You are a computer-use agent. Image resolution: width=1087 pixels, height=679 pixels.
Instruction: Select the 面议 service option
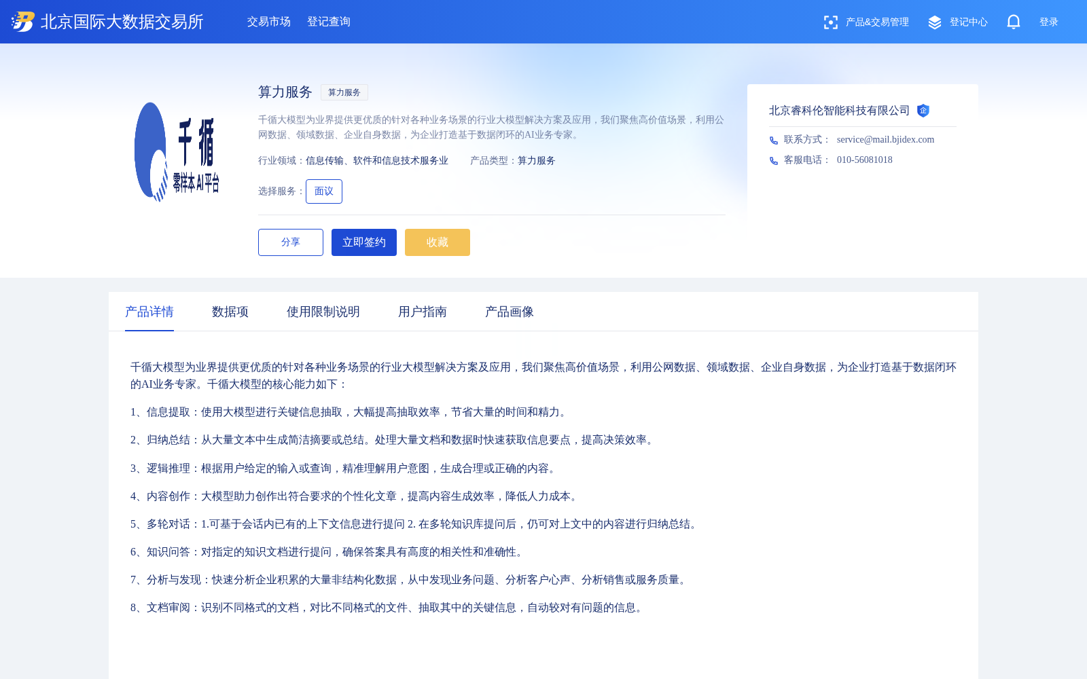(x=324, y=191)
